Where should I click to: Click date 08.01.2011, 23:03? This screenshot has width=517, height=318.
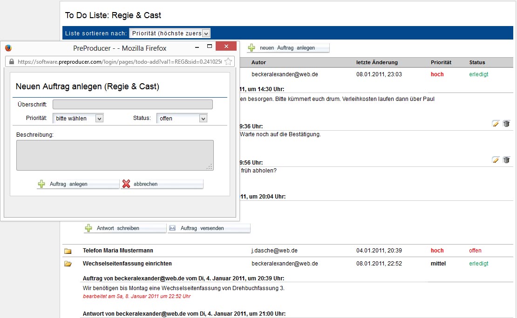(x=379, y=74)
